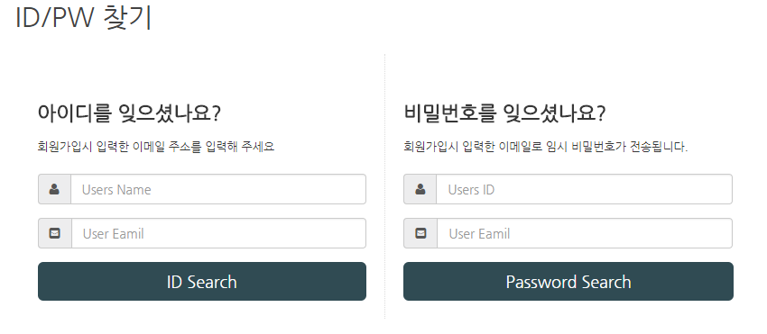Select the 아이디를 잊으셨나요? heading

point(129,113)
